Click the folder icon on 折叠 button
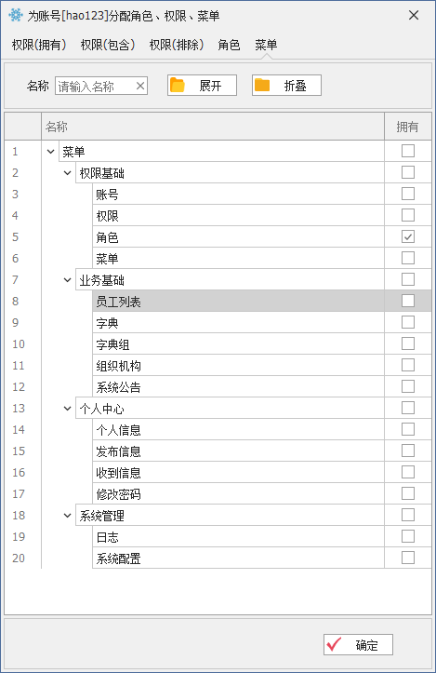Image resolution: width=436 pixels, height=673 pixels. (262, 85)
